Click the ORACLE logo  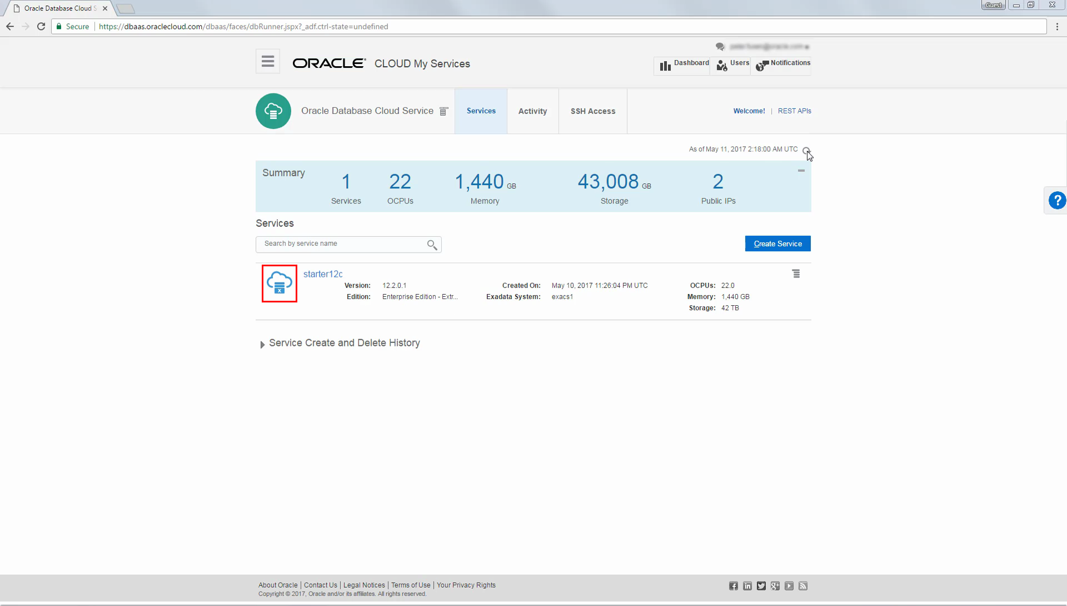[x=329, y=63]
